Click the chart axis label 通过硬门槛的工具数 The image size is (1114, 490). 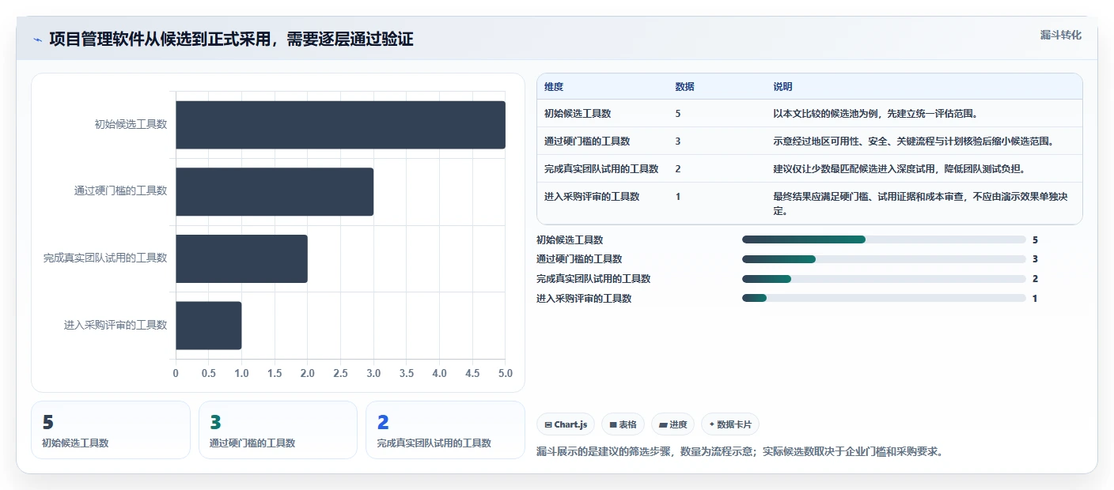(x=121, y=190)
